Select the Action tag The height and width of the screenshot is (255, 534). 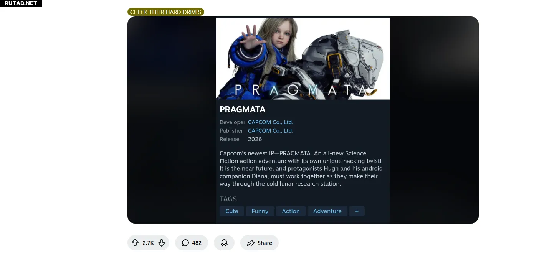(x=291, y=211)
